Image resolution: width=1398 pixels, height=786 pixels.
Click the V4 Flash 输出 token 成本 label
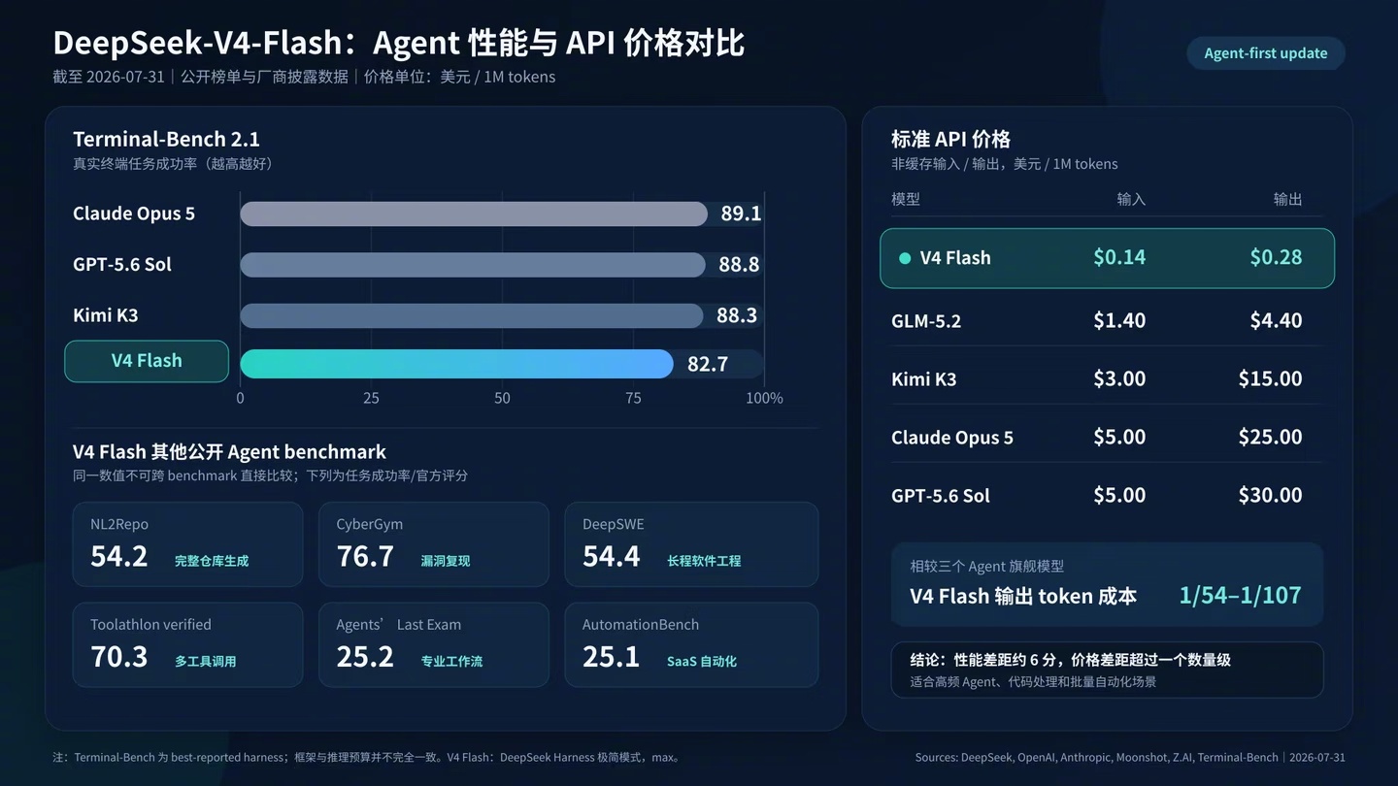point(1023,596)
